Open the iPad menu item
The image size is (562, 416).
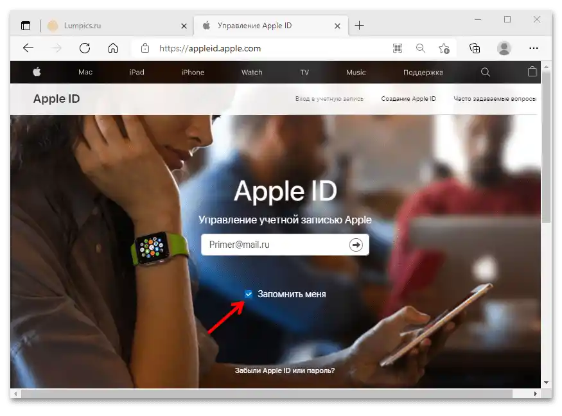pos(137,73)
